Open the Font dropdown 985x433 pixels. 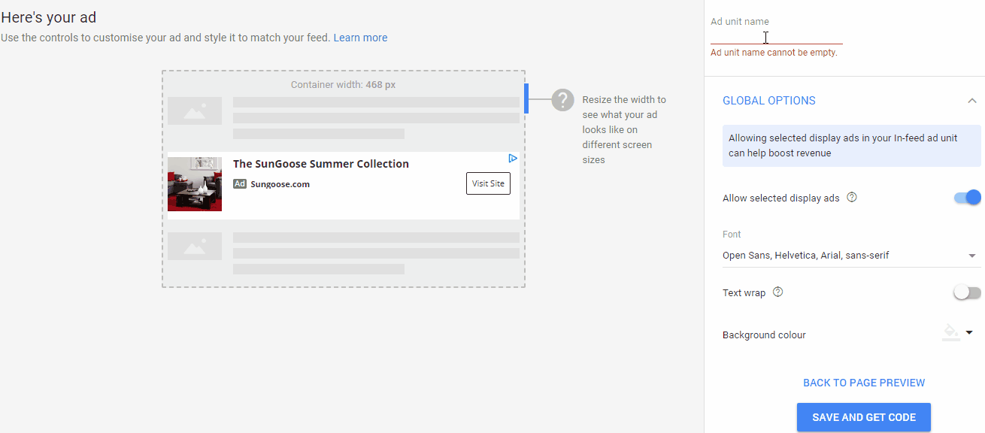tap(851, 256)
